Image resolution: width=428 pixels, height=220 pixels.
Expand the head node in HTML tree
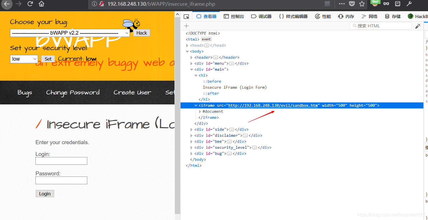coord(187,45)
